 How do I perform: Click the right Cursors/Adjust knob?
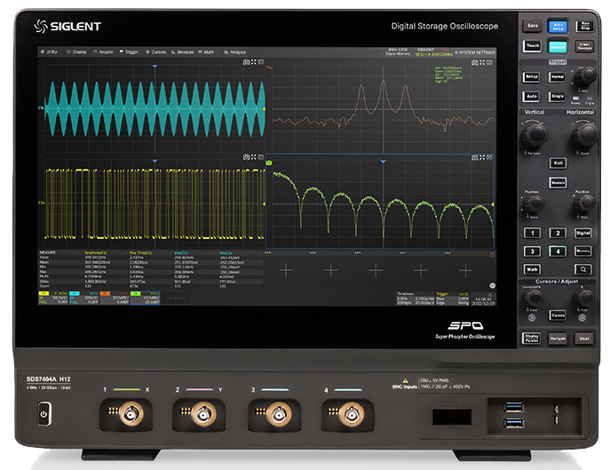[584, 298]
